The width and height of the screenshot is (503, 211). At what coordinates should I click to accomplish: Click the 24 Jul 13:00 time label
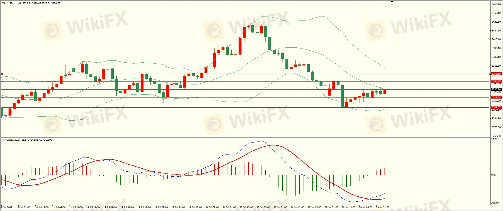tap(297, 208)
